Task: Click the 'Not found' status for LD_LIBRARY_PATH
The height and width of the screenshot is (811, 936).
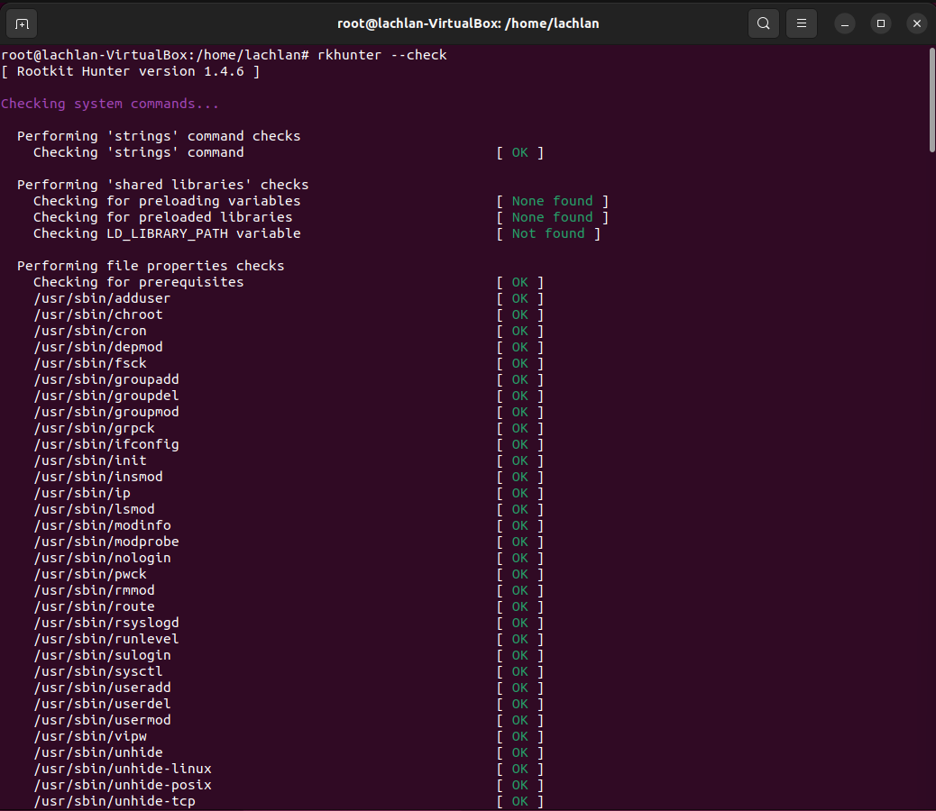Action: [548, 232]
